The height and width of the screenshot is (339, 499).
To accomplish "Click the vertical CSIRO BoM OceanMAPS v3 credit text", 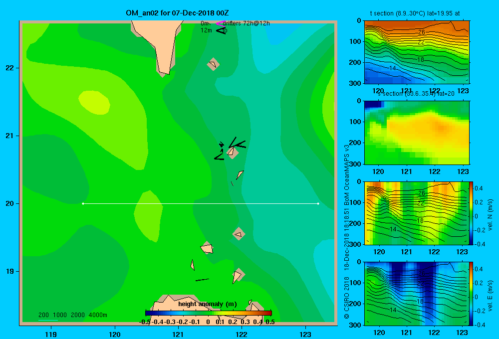I will tap(347, 232).
